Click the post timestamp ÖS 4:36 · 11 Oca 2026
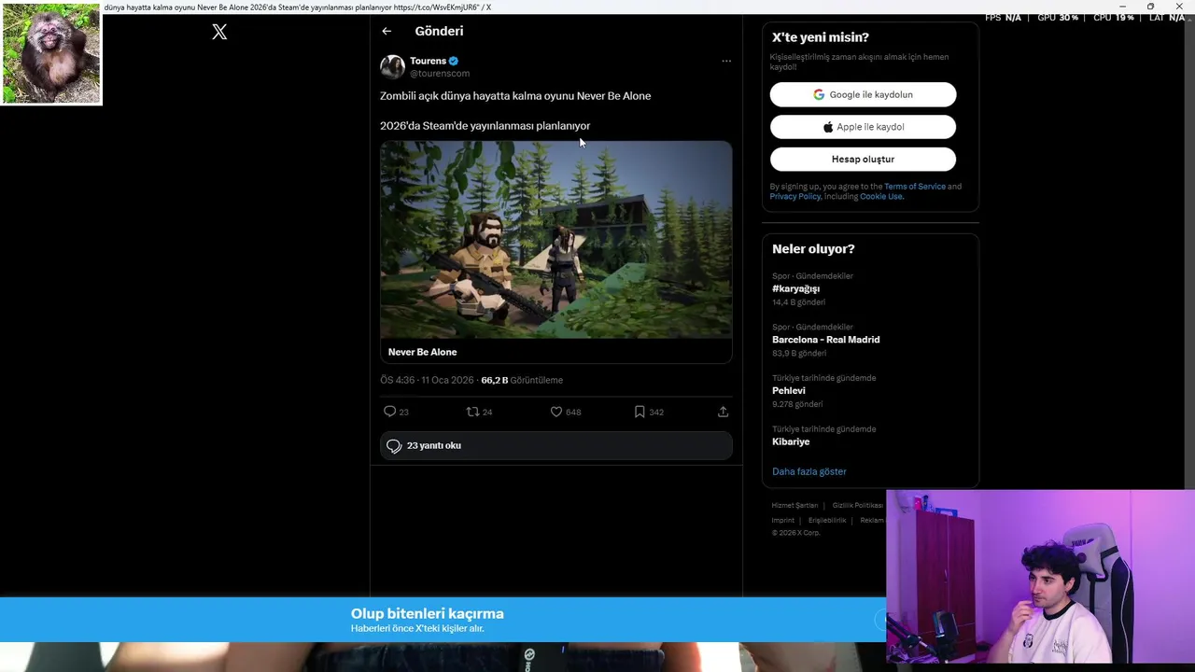This screenshot has height=672, width=1195. [427, 380]
